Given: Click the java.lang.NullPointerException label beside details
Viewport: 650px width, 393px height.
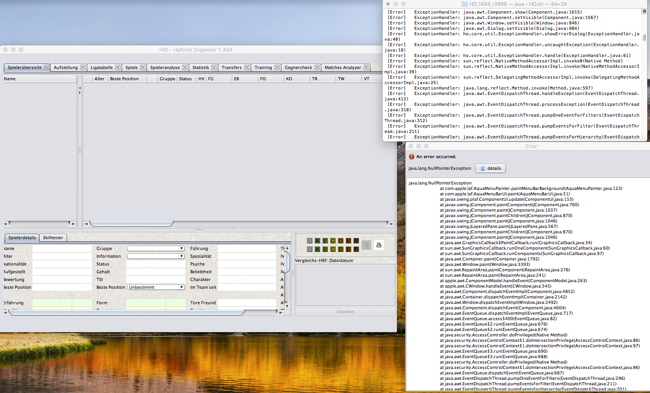Looking at the screenshot, I should [x=440, y=168].
